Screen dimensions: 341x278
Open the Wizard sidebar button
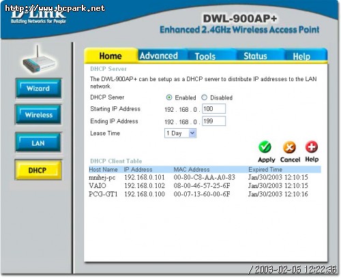click(38, 88)
